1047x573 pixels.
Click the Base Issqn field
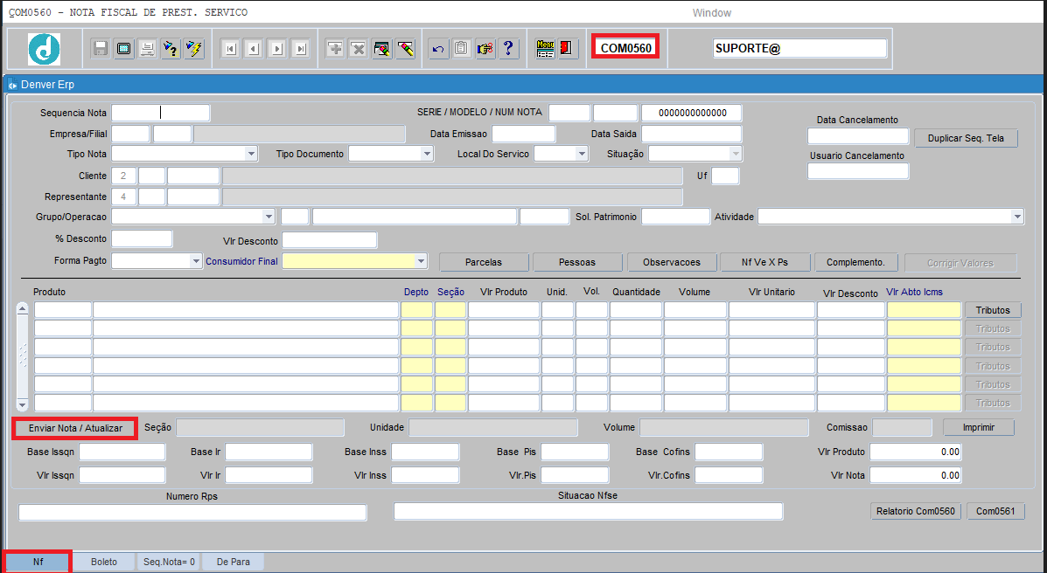tap(122, 452)
